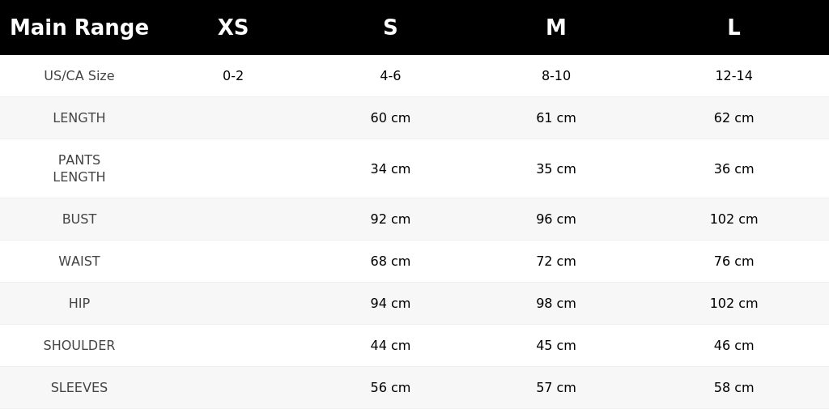Select the 58 cm sleeves value

tap(733, 388)
